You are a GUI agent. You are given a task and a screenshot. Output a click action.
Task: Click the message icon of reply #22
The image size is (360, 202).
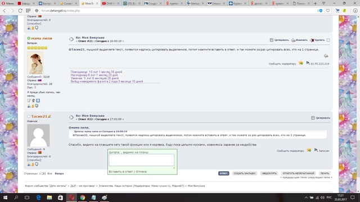pos(71,117)
